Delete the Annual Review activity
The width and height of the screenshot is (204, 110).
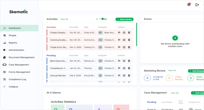(x=129, y=75)
